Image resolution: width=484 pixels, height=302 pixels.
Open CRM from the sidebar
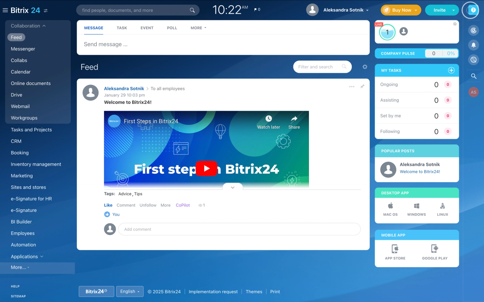(x=16, y=141)
